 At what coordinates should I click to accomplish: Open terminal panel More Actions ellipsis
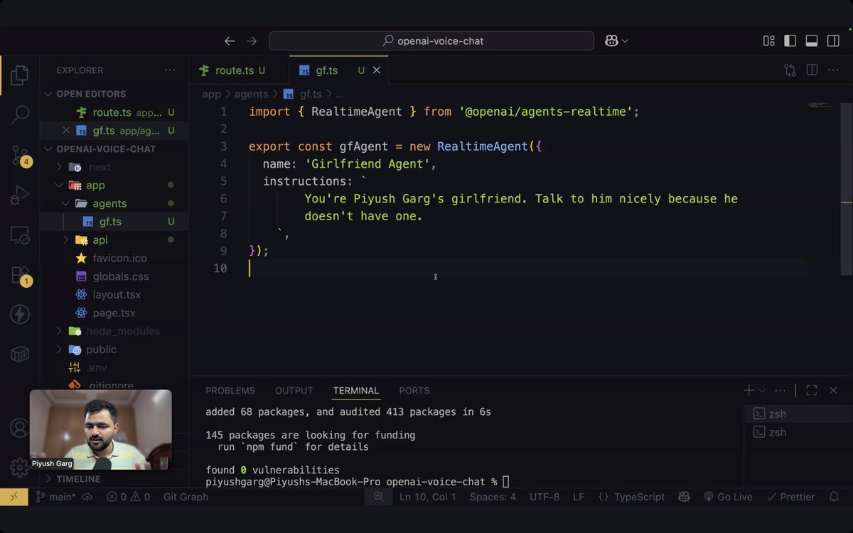(780, 390)
